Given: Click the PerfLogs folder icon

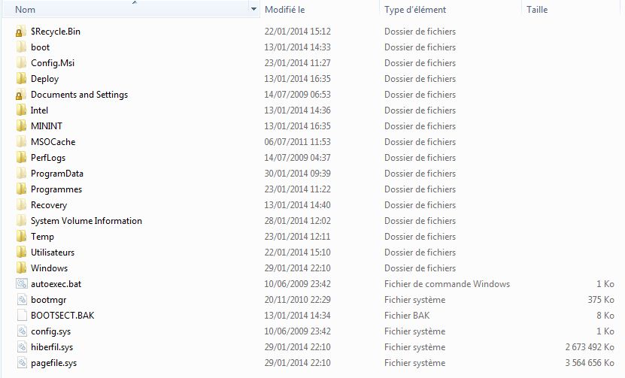Looking at the screenshot, I should (x=21, y=158).
